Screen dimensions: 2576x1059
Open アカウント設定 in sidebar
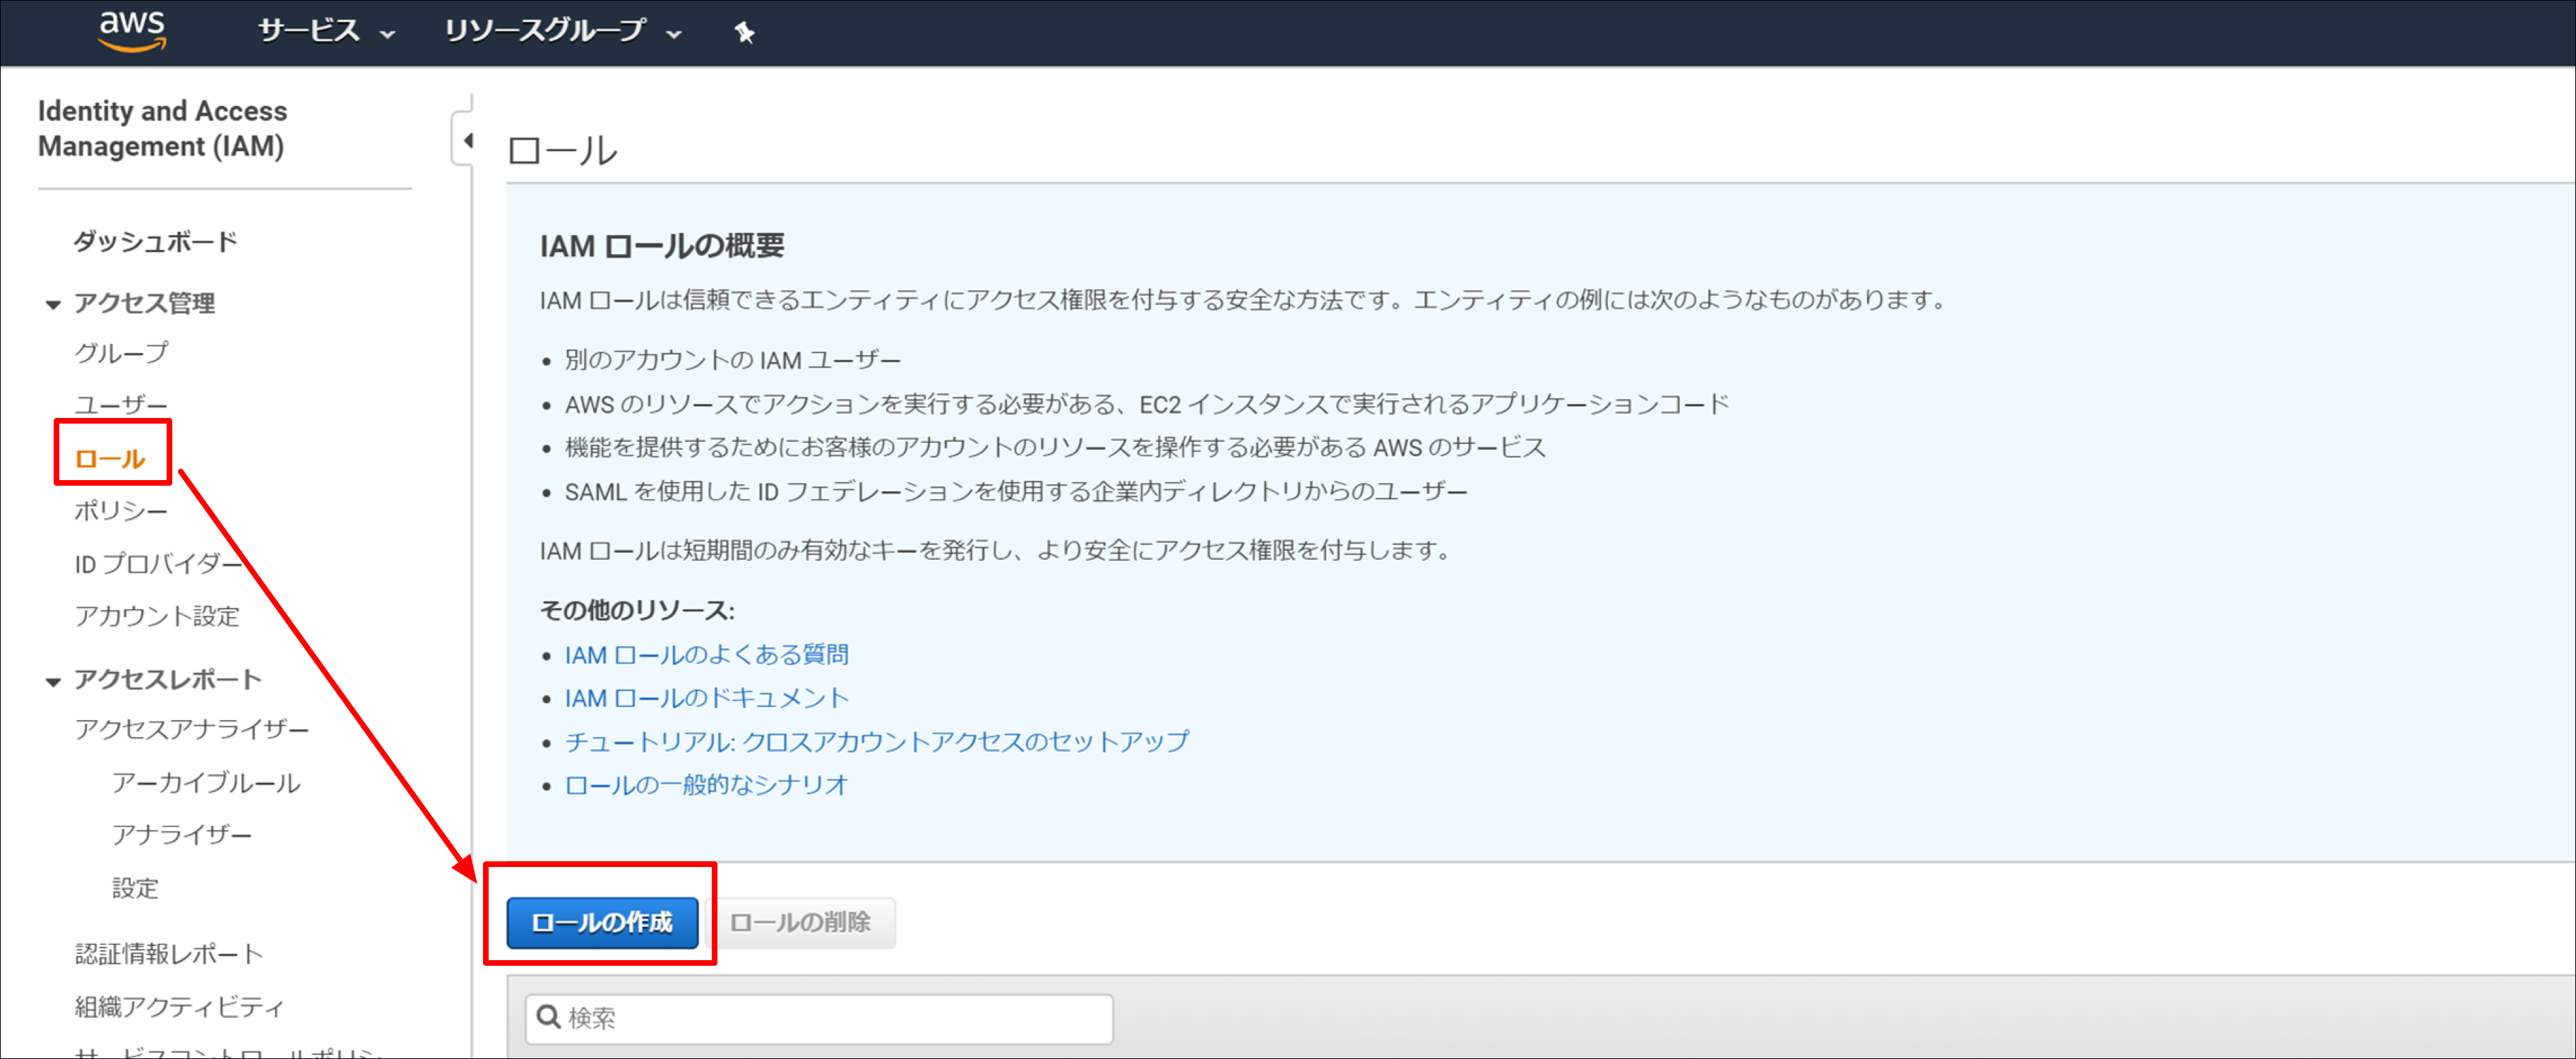pos(157,616)
